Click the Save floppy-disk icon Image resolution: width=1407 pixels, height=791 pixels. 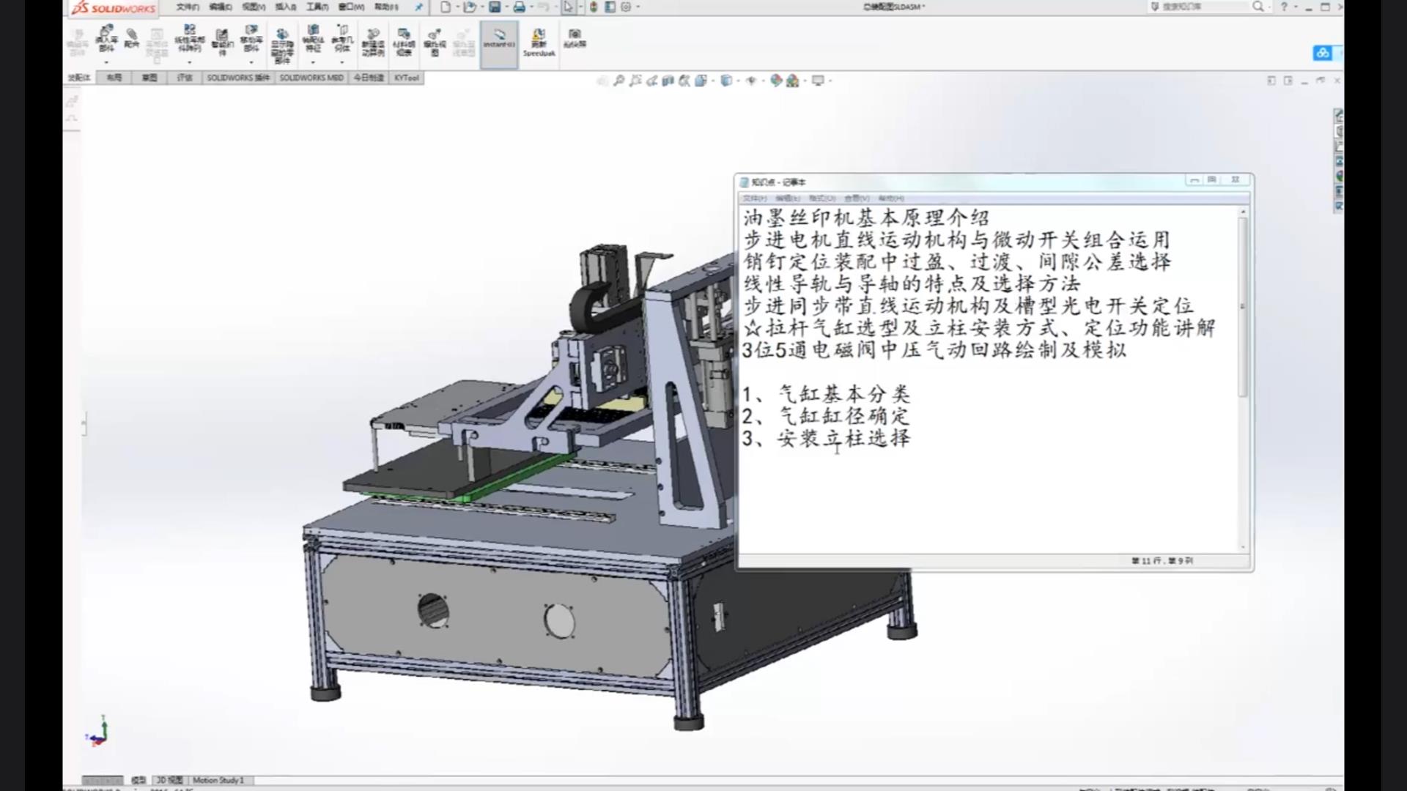click(x=495, y=7)
